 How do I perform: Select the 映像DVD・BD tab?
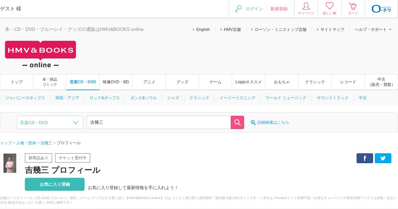pyautogui.click(x=116, y=82)
